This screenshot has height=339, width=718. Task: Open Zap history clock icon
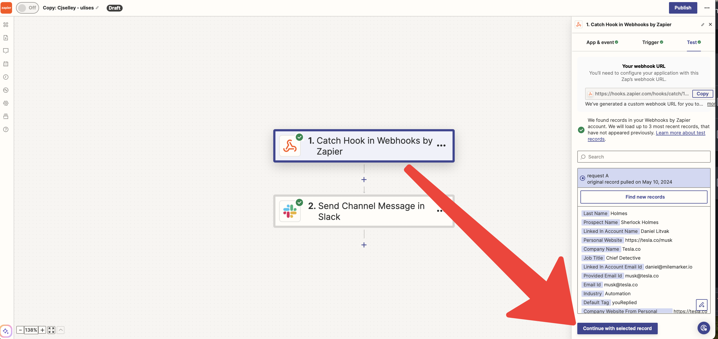(6, 77)
